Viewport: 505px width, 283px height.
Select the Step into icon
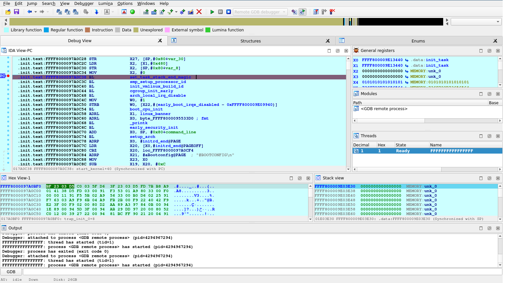coord(294,12)
